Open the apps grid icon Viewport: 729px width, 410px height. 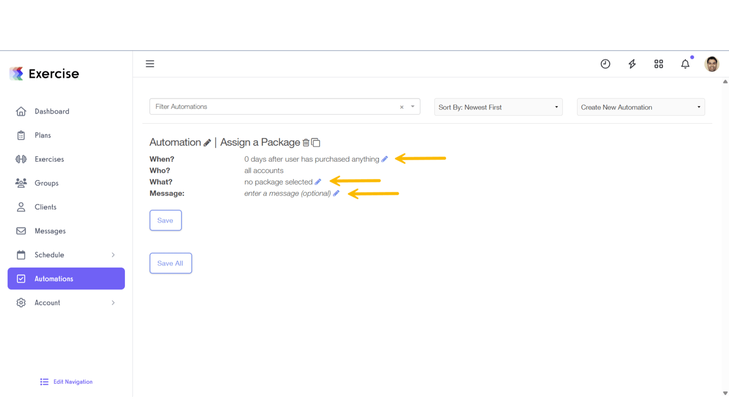(659, 64)
